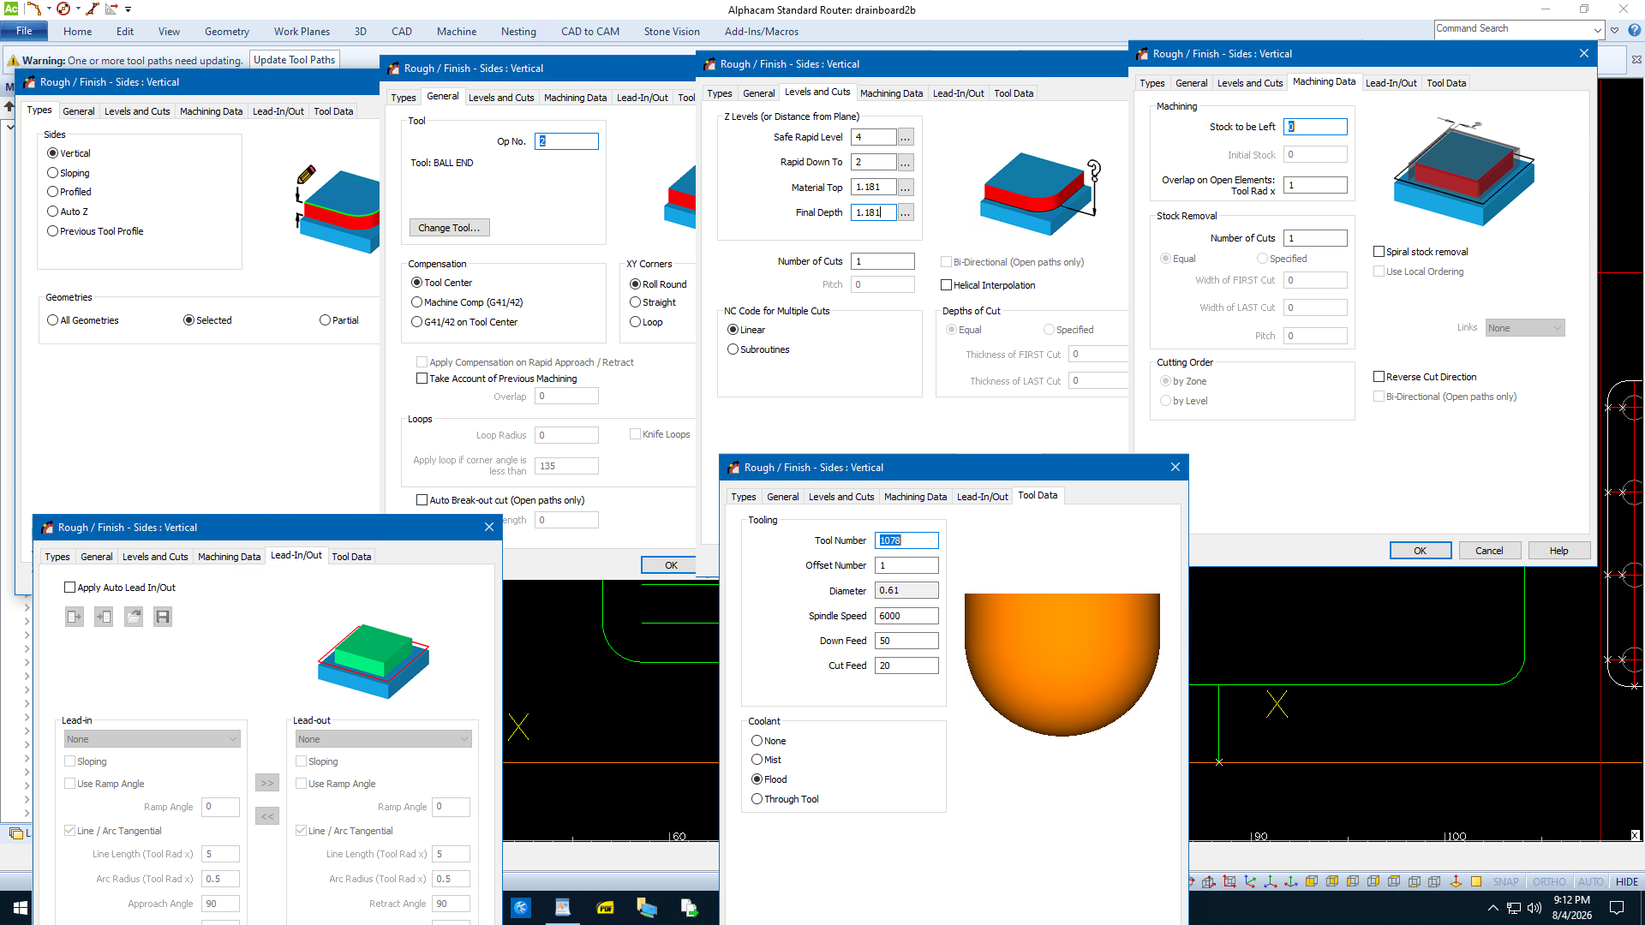This screenshot has width=1645, height=925.
Task: Open the Links dropdown in Machining Data dialog
Action: [1525, 328]
